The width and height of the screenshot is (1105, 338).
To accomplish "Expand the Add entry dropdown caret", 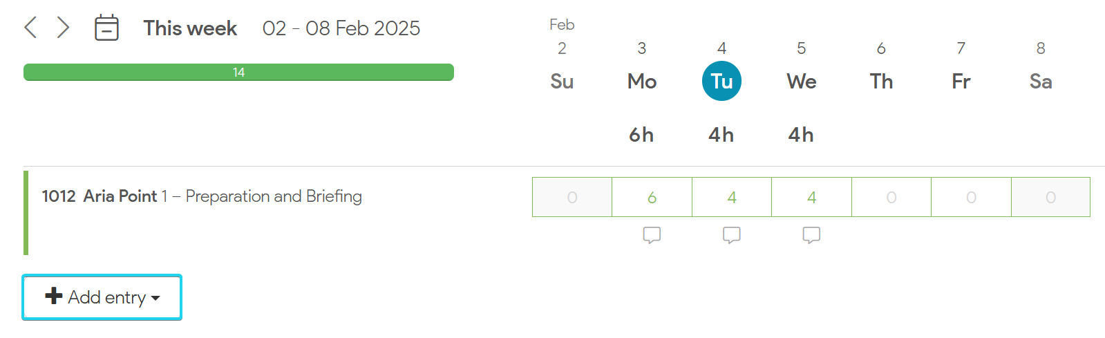I will pyautogui.click(x=155, y=298).
